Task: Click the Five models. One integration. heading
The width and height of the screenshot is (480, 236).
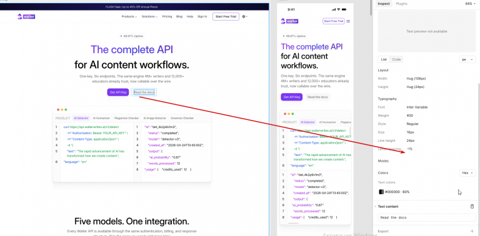Action: pos(132,221)
